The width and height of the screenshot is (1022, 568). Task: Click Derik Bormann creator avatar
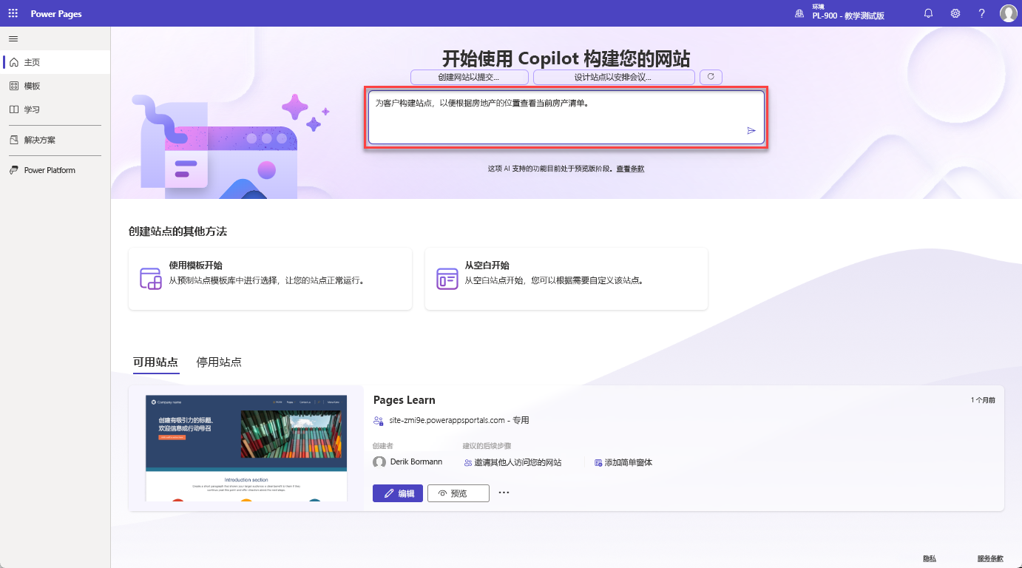(x=379, y=461)
